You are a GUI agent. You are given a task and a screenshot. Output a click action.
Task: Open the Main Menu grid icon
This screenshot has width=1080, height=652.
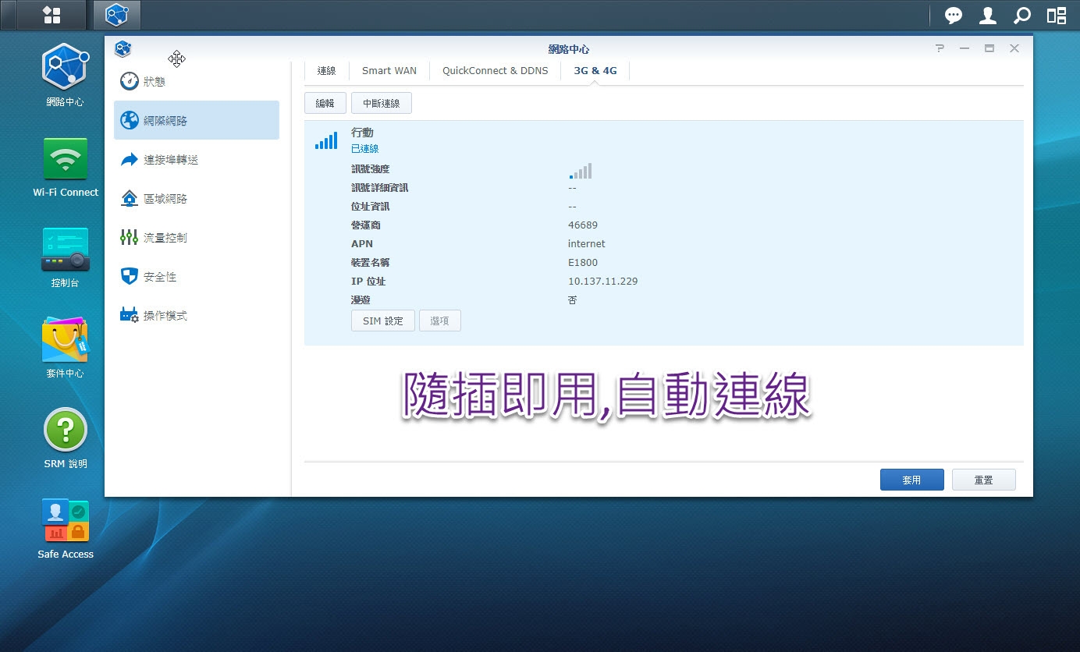[x=52, y=15]
